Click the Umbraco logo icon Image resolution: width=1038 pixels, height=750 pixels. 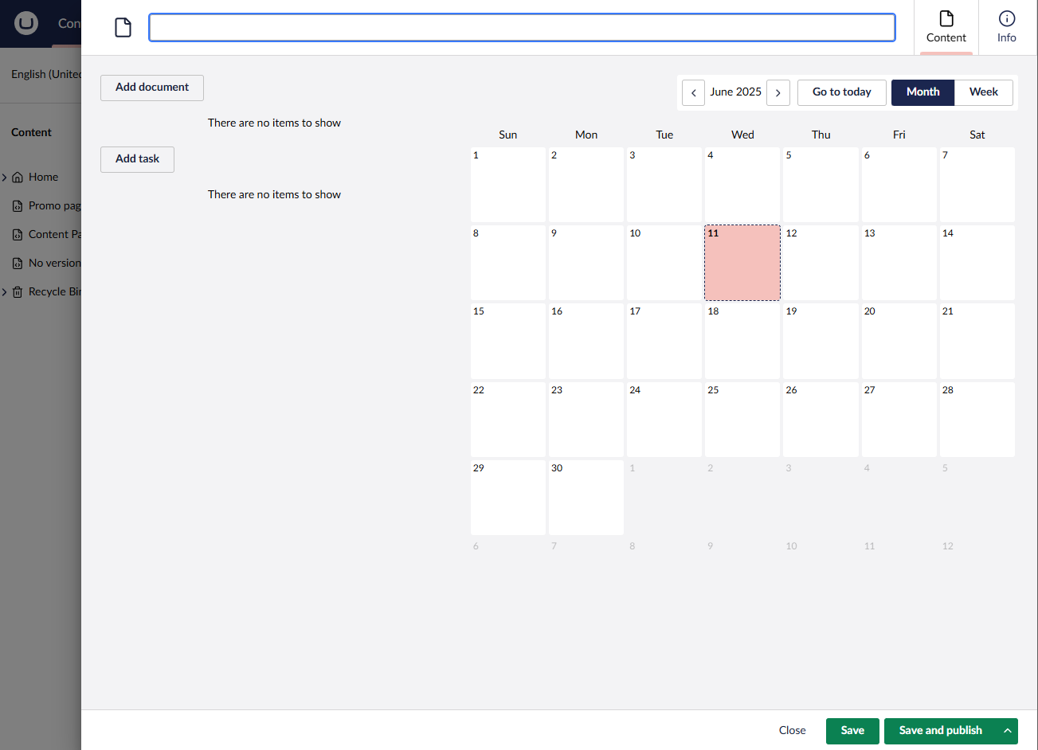26,23
